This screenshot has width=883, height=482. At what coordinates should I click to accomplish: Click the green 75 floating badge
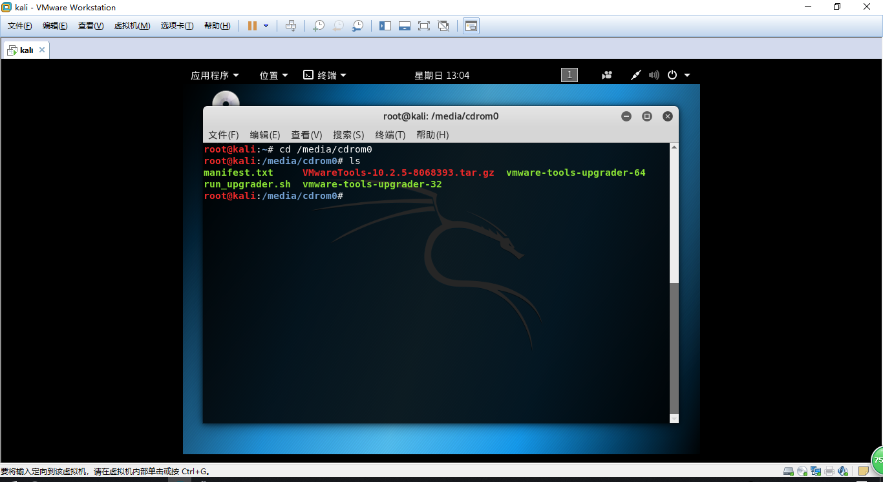(x=877, y=461)
